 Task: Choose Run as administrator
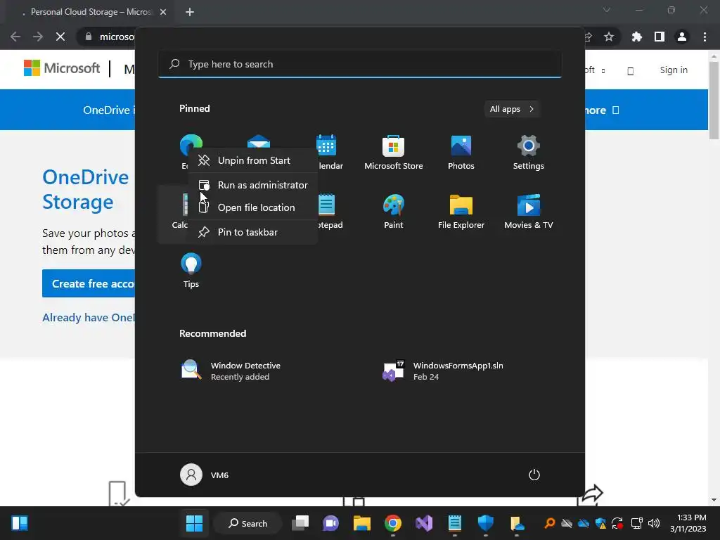tap(253, 185)
